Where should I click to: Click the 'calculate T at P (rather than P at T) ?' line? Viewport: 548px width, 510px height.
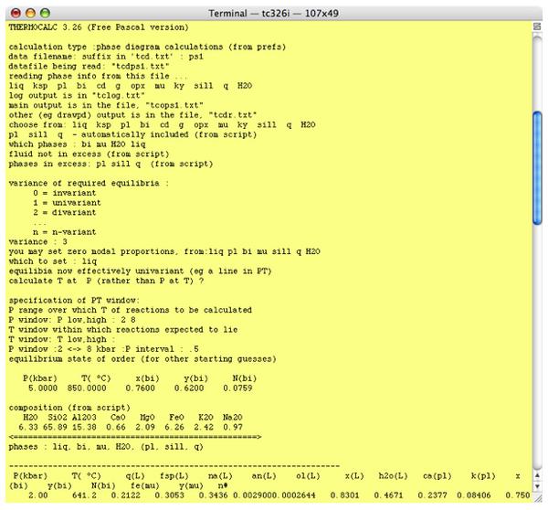point(106,281)
